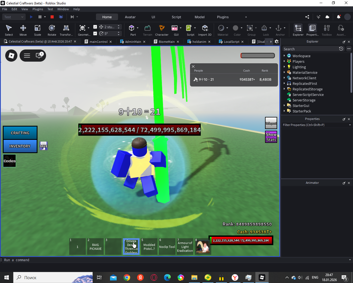The image size is (353, 283).
Task: Expand the StarterPack node
Action: pyautogui.click(x=284, y=111)
